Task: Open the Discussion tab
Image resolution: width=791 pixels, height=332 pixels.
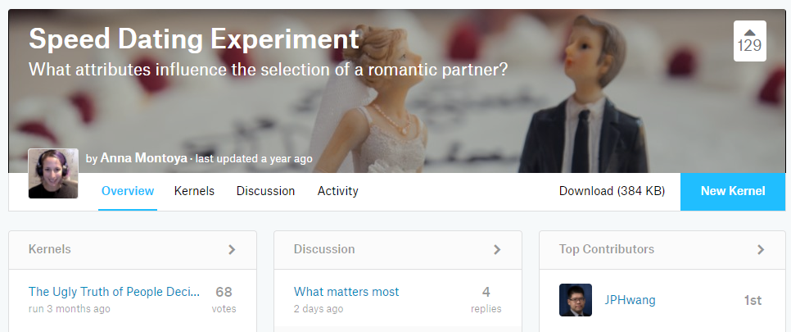Action: pos(265,191)
